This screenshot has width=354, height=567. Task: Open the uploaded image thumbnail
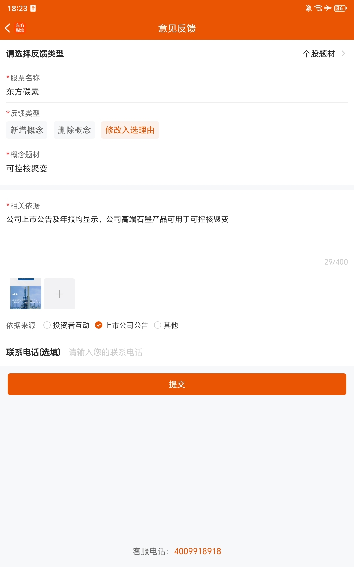(x=26, y=294)
